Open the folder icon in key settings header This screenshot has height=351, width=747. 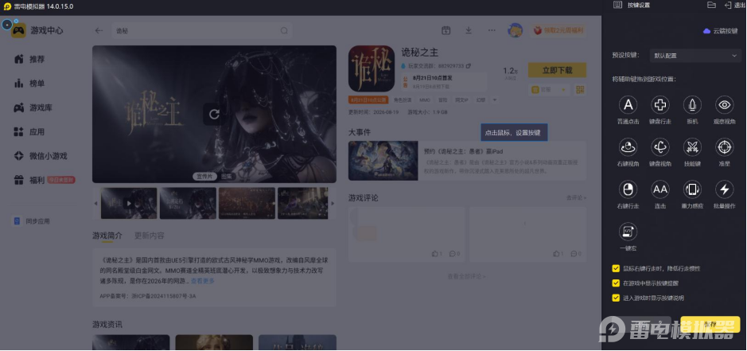(711, 6)
